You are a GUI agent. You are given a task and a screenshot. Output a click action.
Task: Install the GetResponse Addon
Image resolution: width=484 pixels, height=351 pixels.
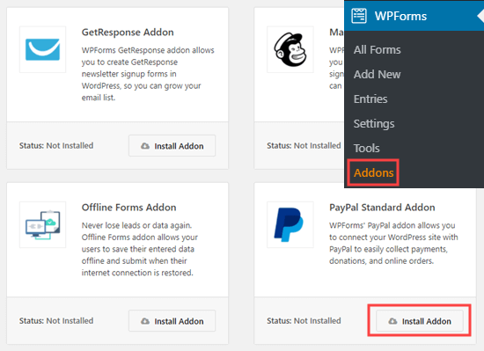[172, 145]
